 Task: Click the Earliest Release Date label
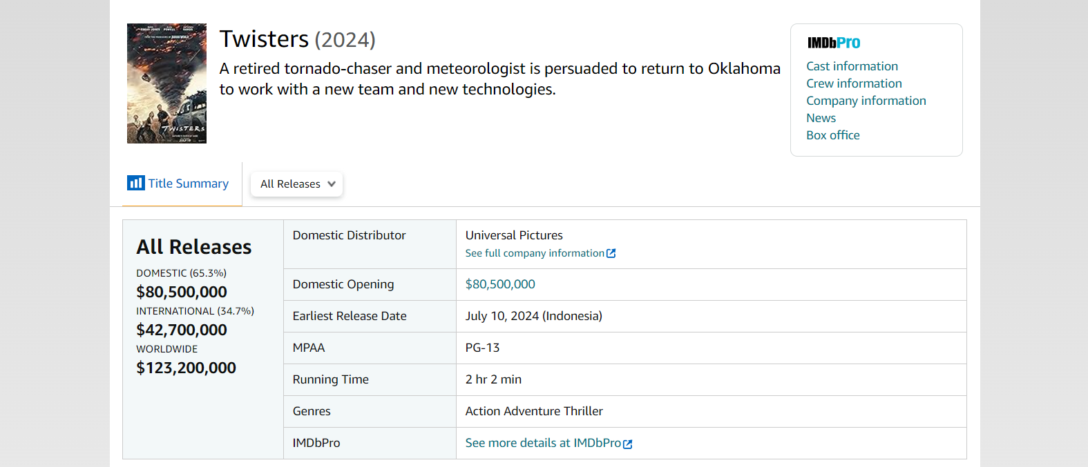(350, 316)
